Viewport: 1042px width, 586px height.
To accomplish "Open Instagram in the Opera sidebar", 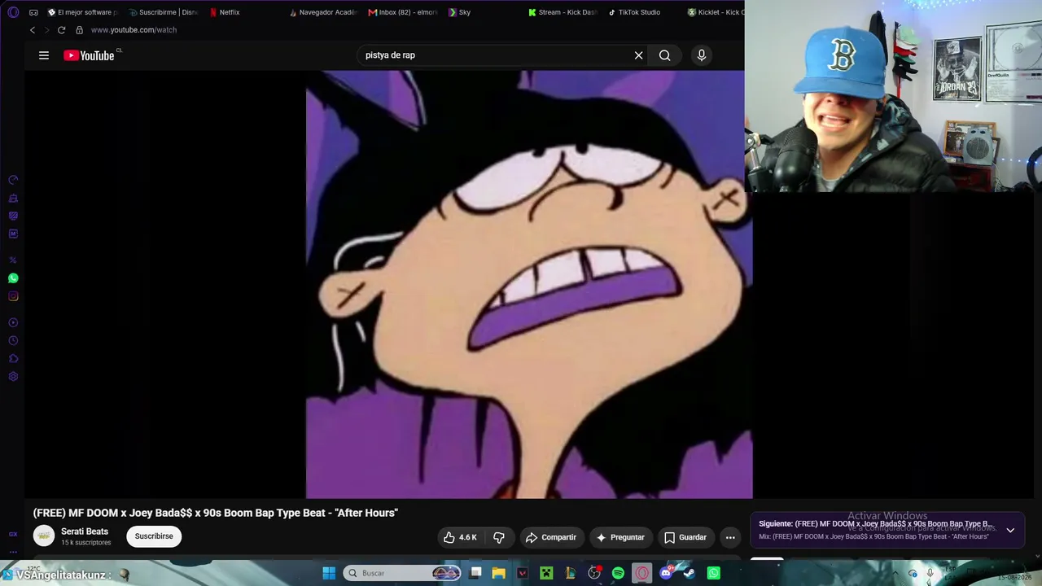I will click(13, 296).
